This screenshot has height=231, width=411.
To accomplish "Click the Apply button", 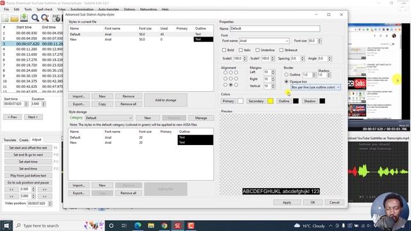I will (x=287, y=203).
